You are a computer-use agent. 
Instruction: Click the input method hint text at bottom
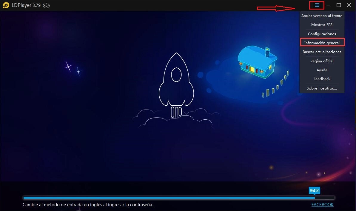coord(87,205)
